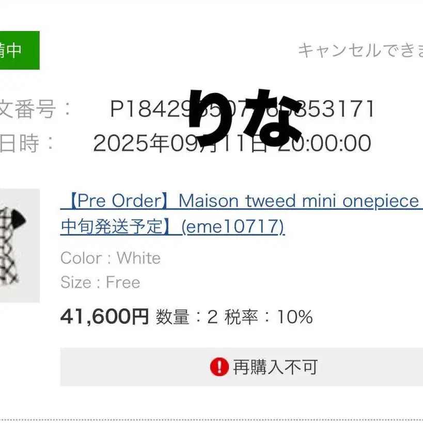Click the (eme10717) product code link
Screen dimensions: 423x423
click(233, 226)
